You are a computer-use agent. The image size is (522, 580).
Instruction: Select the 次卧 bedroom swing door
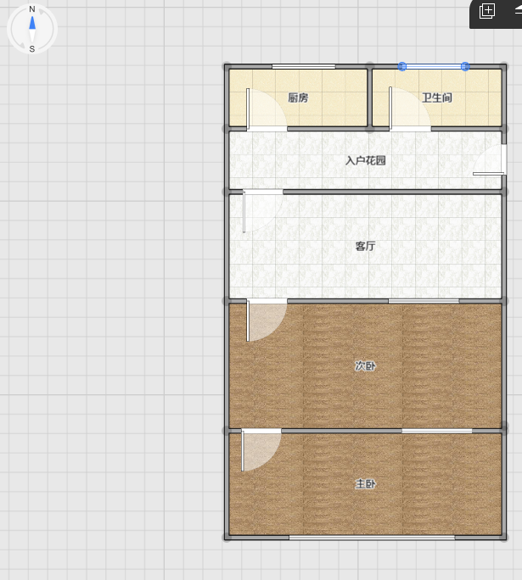(267, 320)
